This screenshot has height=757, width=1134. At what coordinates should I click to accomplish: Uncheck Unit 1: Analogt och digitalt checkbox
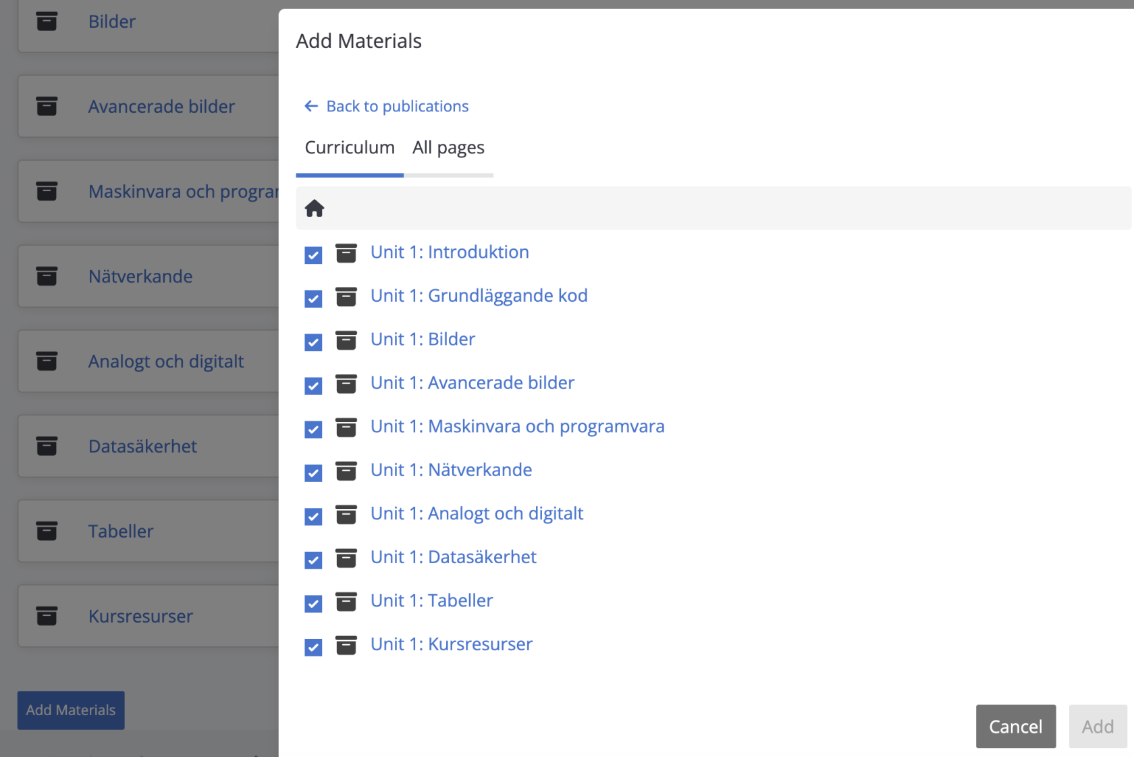313,517
